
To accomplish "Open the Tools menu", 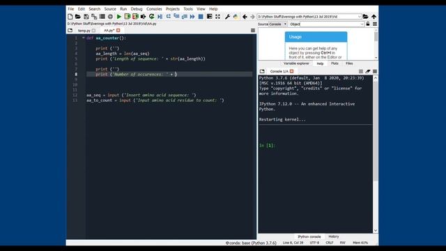I will [x=188, y=9].
